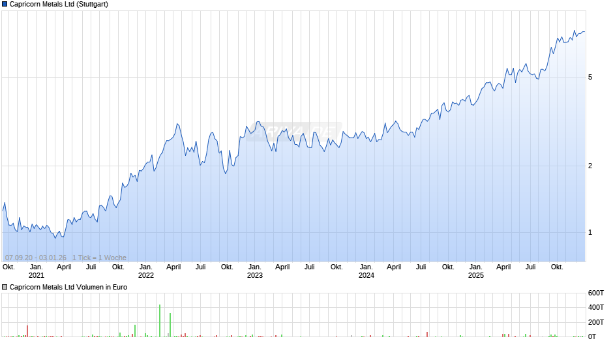Click the 'Jan. 2022' time axis label

click(x=146, y=271)
